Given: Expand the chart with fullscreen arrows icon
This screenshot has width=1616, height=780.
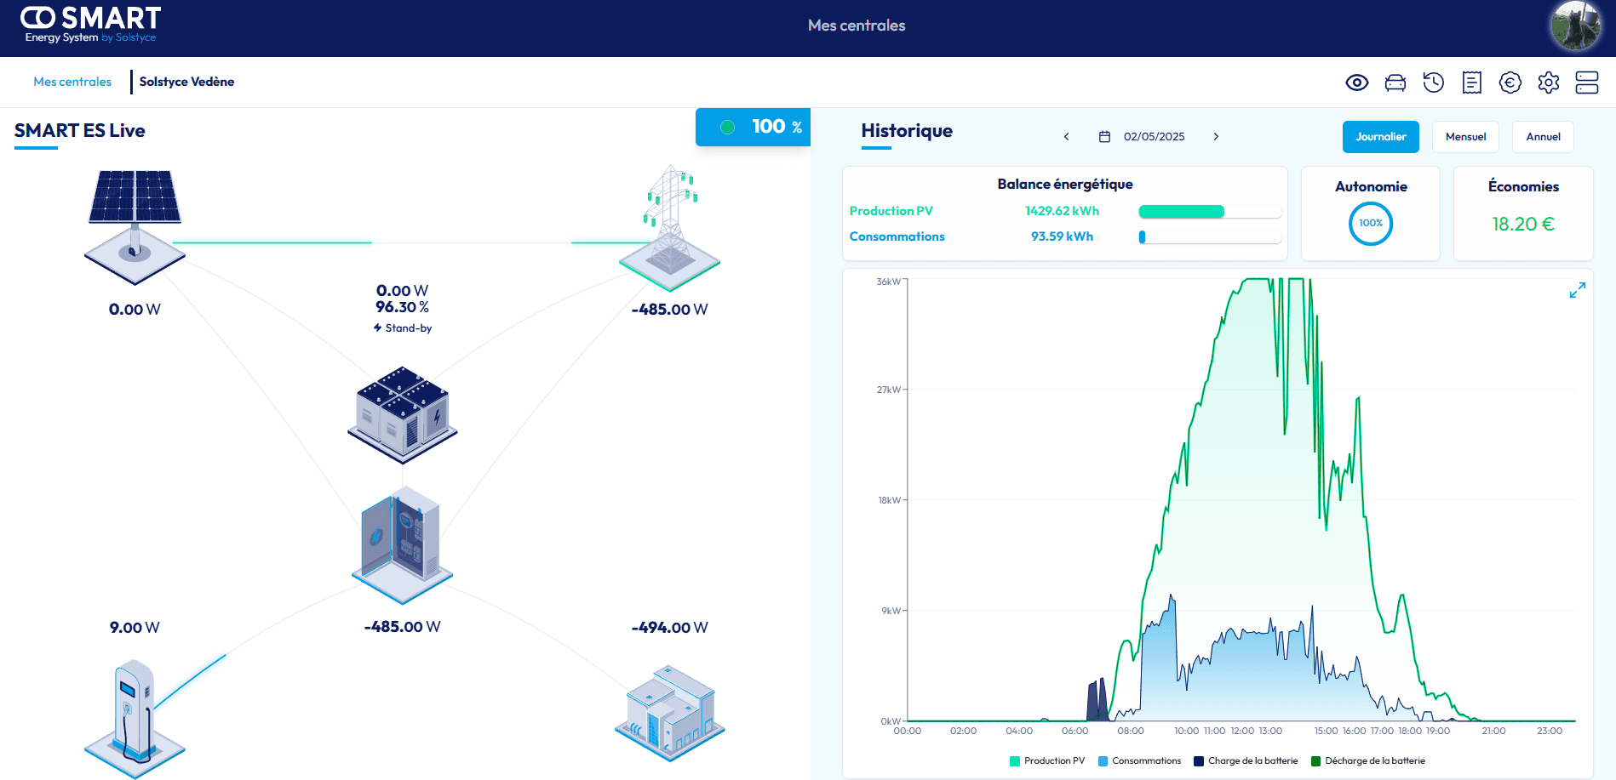Looking at the screenshot, I should coord(1577,290).
